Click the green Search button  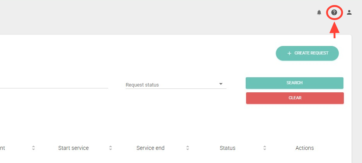click(294, 83)
